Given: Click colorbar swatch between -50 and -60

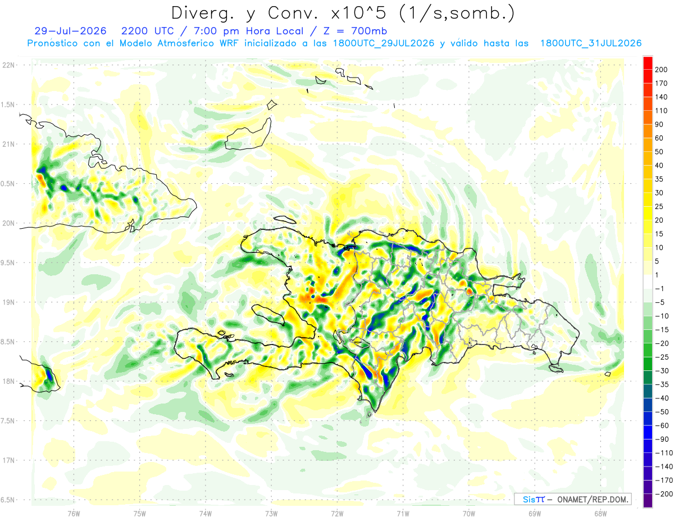Looking at the screenshot, I should [x=648, y=418].
